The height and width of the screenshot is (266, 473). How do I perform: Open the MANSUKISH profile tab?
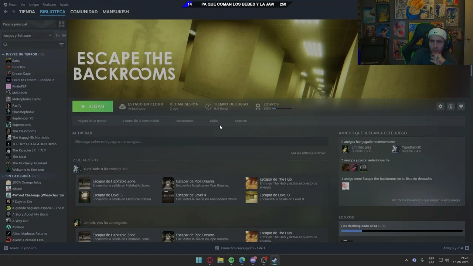[116, 12]
